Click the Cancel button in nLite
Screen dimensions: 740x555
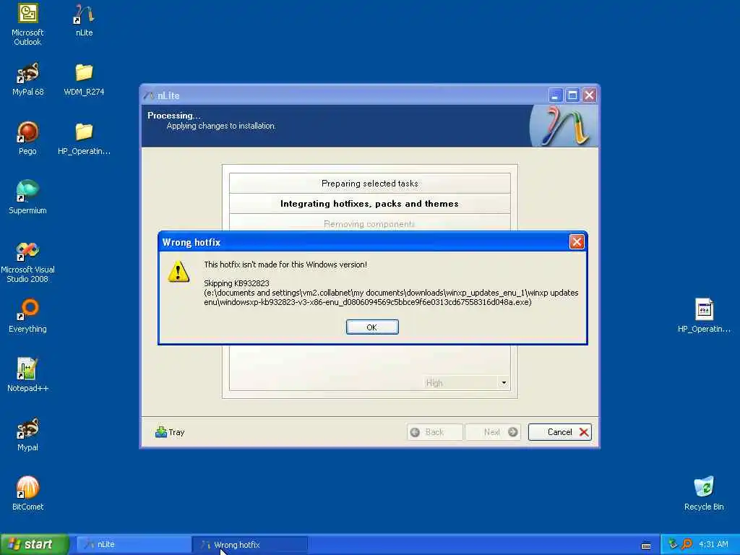click(x=560, y=432)
